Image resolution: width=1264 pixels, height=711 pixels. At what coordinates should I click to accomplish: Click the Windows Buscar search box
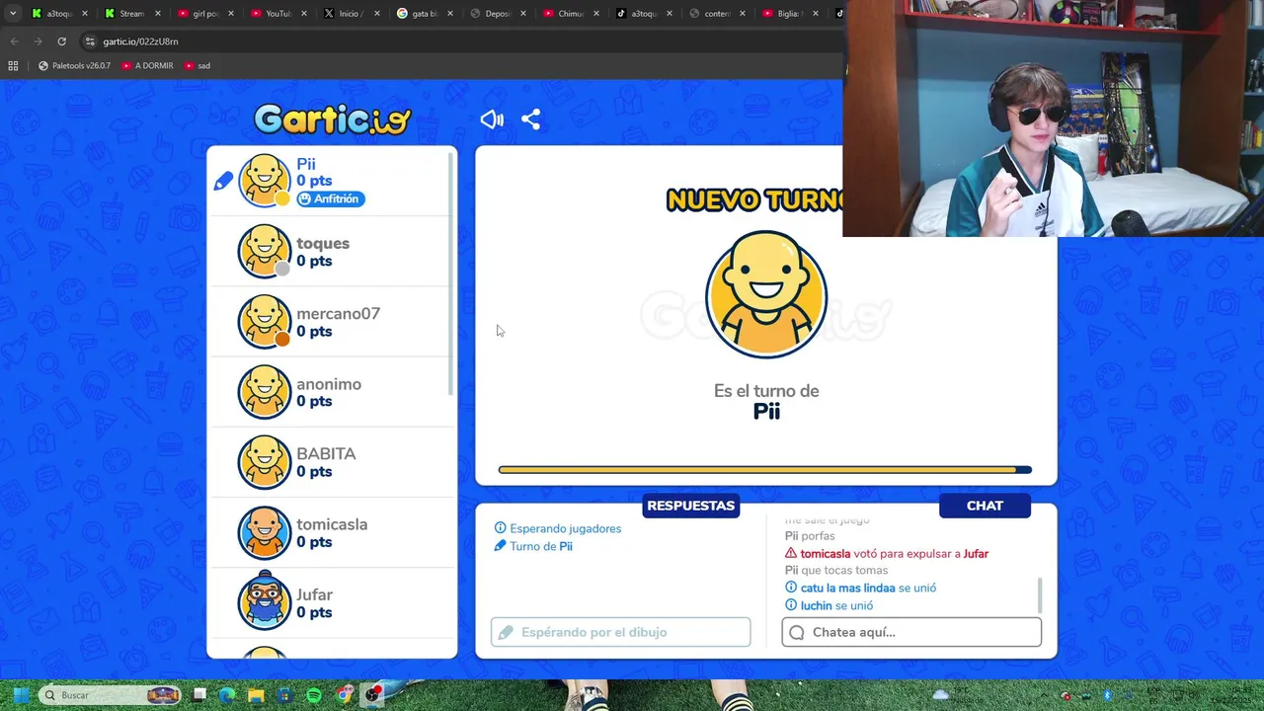(111, 695)
